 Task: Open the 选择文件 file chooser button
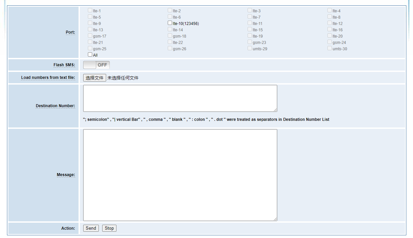[x=95, y=78]
